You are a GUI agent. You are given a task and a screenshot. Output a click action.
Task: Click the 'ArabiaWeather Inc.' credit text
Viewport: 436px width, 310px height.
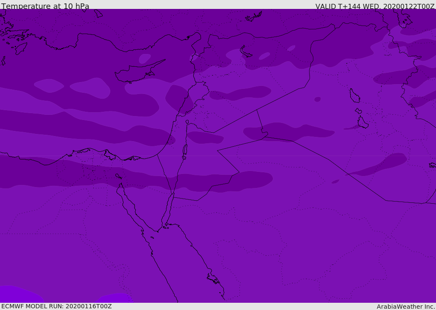(406, 307)
